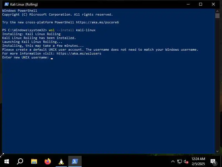Screen dimensions: 222x167
Task: Click the scrollbar down arrow
Action: pyautogui.click(x=217, y=151)
